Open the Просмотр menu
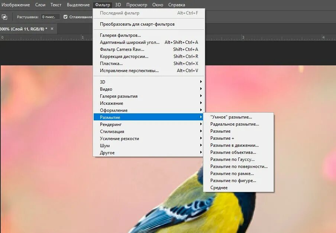Viewport: 336px width, 233px height. [x=136, y=5]
